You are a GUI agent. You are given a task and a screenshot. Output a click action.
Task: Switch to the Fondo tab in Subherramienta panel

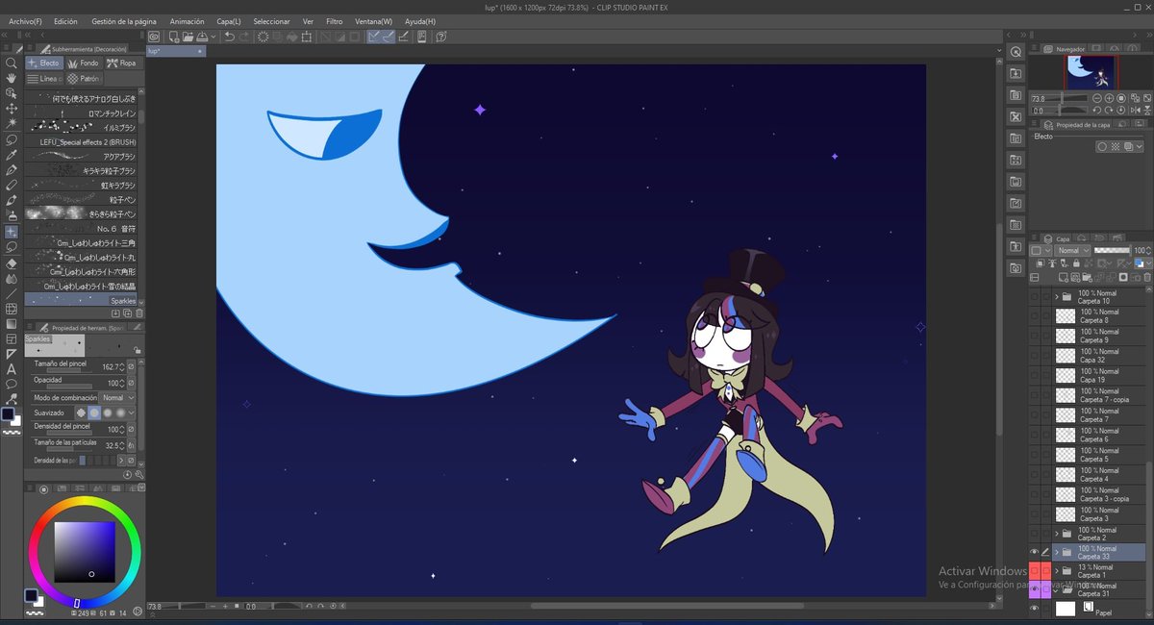coord(85,63)
